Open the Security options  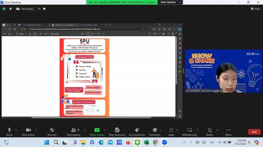tap(52, 132)
